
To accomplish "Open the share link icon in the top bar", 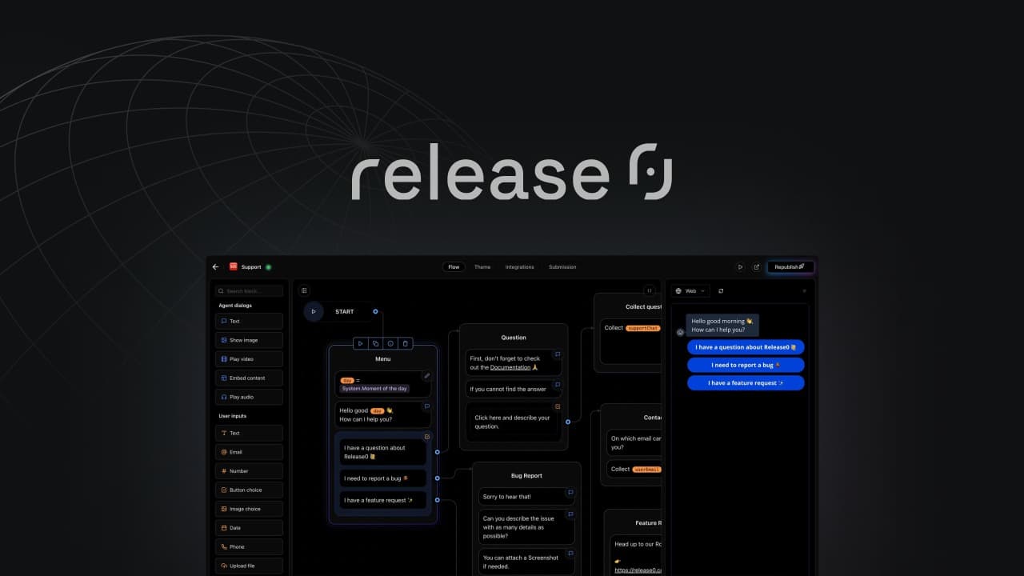I will coord(756,266).
